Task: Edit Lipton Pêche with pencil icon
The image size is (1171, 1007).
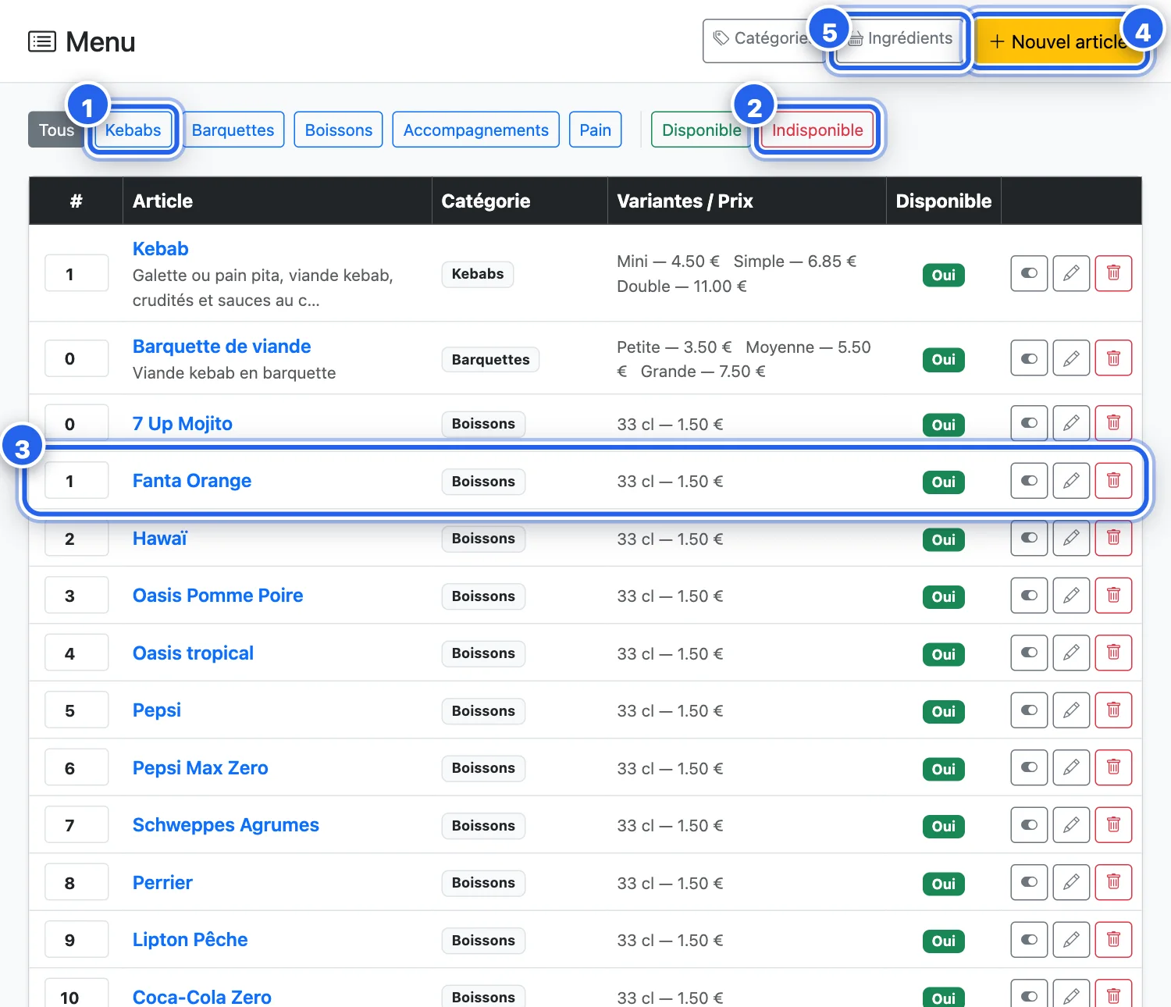Action: pos(1071,940)
